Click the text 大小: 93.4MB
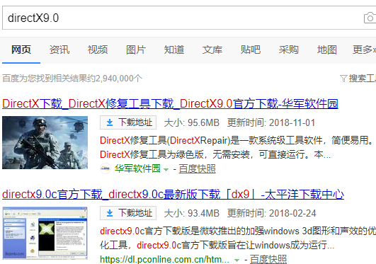Viewport: 376px width, 264px height. click(192, 213)
